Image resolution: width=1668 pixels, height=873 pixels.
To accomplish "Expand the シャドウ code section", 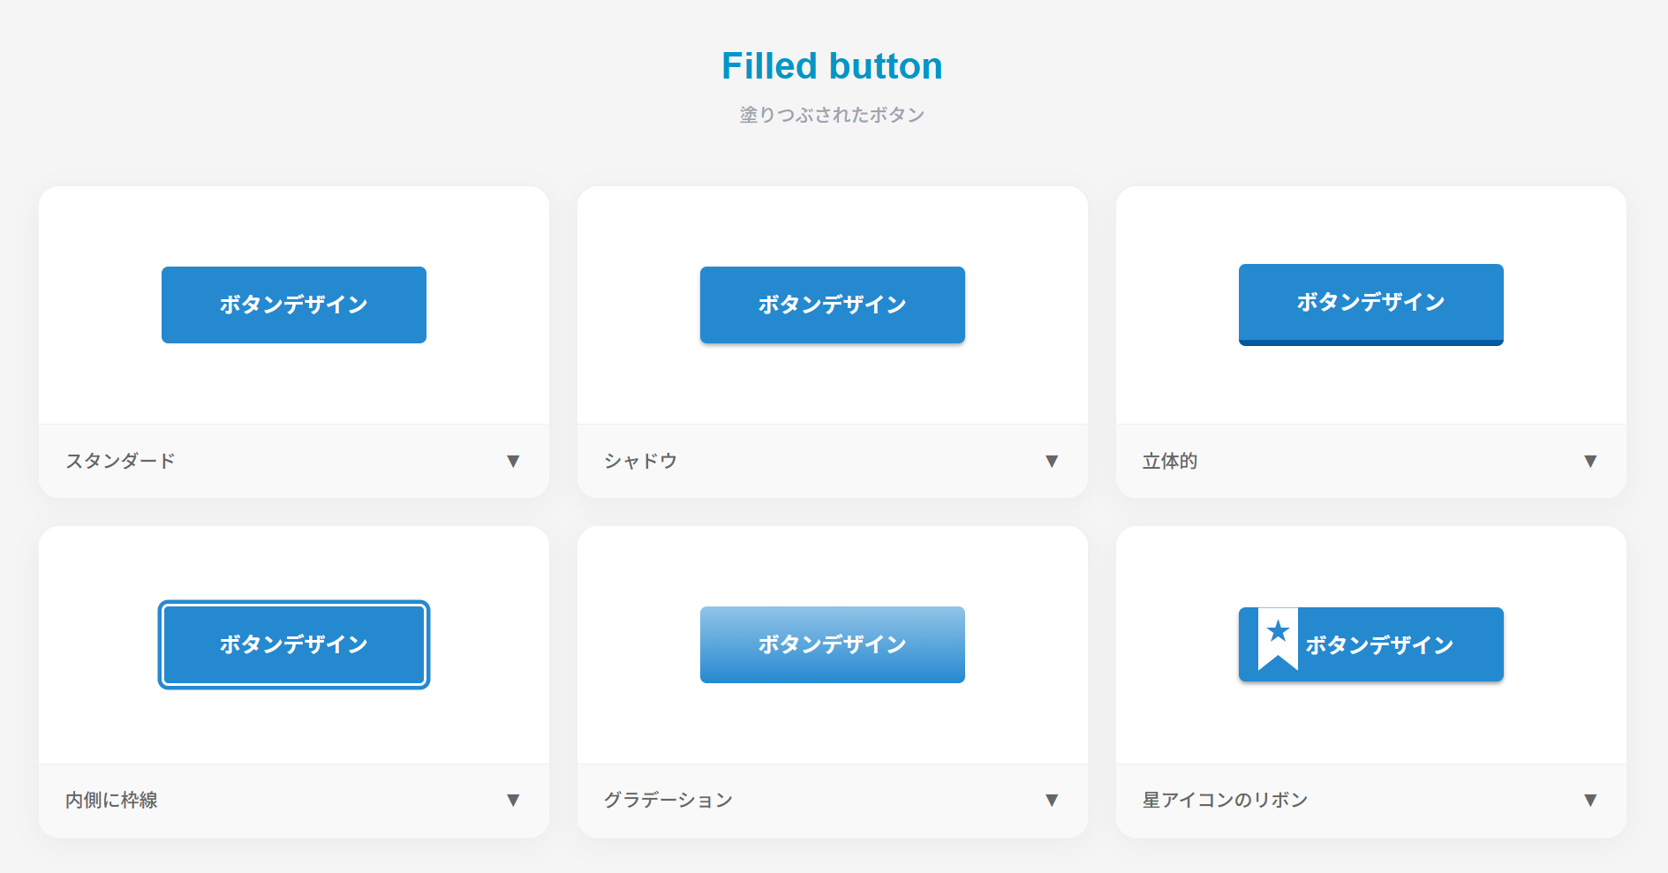I will (x=1052, y=461).
